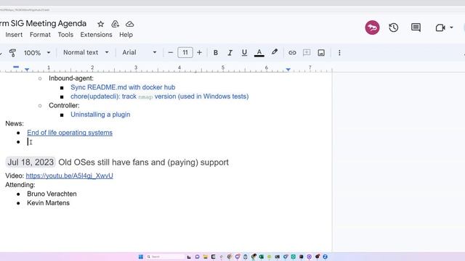Open the Insert menu
Viewport: 465px width, 261px height.
(x=14, y=35)
